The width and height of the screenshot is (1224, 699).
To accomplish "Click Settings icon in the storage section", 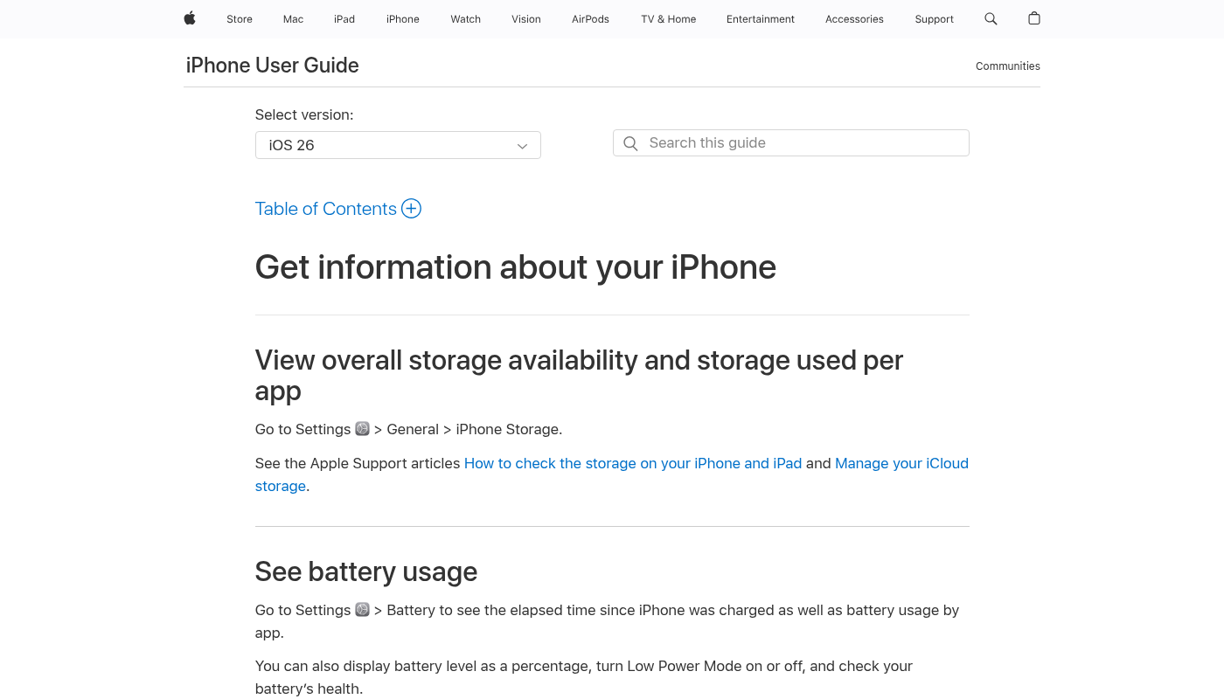I will (x=363, y=429).
